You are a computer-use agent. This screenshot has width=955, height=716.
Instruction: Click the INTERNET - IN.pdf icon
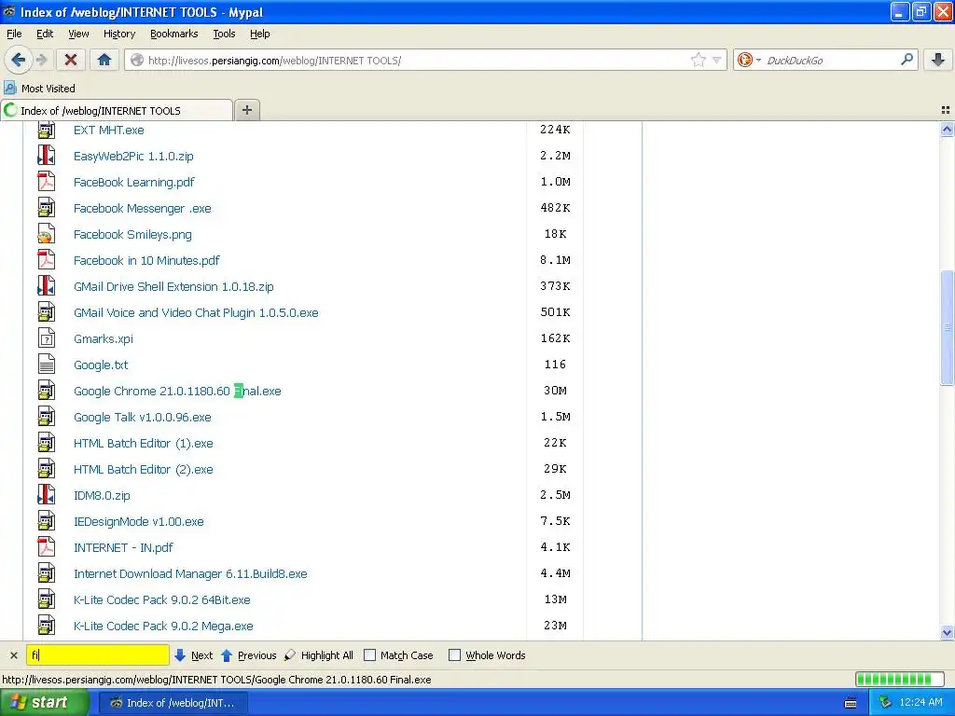click(x=47, y=547)
